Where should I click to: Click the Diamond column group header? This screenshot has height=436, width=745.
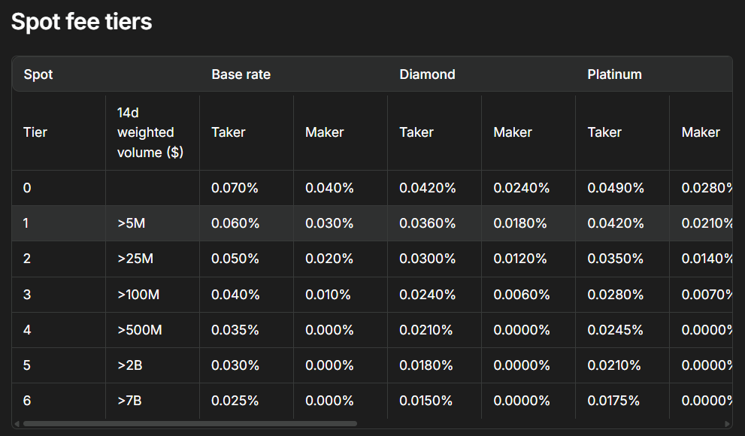pos(427,74)
